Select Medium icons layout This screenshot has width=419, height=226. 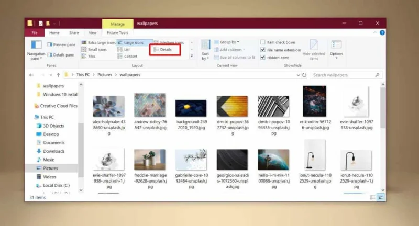pyautogui.click(x=169, y=42)
